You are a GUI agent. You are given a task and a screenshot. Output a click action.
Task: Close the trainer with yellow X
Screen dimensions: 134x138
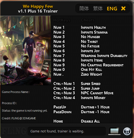click(x=123, y=9)
